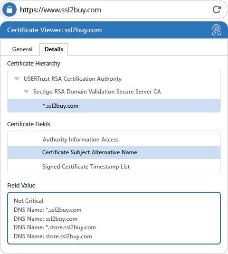Reload the page with the refresh icon
Screen dimensions: 228x254
(x=217, y=9)
